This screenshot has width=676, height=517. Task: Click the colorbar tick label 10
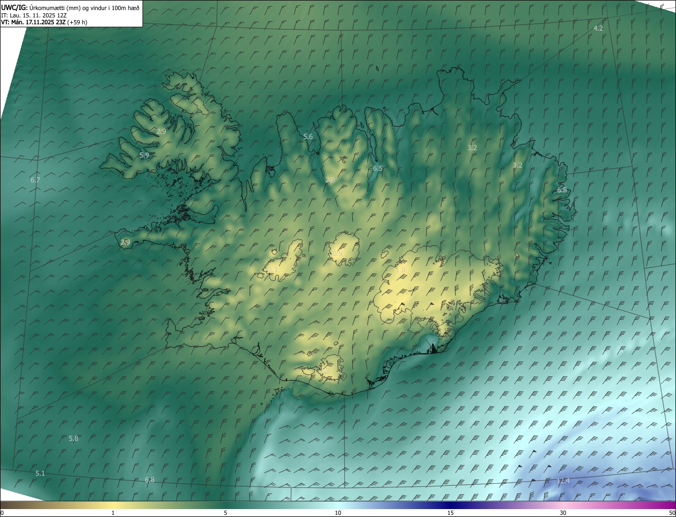pyautogui.click(x=338, y=513)
